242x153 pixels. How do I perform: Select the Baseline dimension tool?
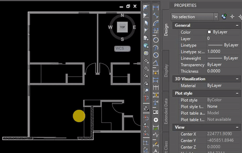click(156, 80)
